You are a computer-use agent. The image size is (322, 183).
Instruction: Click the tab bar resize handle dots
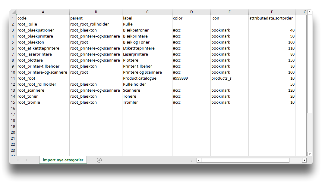[192, 160]
